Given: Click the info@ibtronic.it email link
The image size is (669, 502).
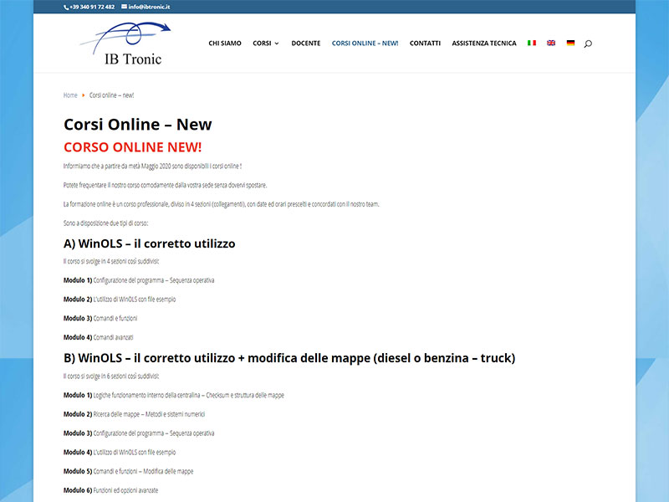Looking at the screenshot, I should [x=150, y=7].
